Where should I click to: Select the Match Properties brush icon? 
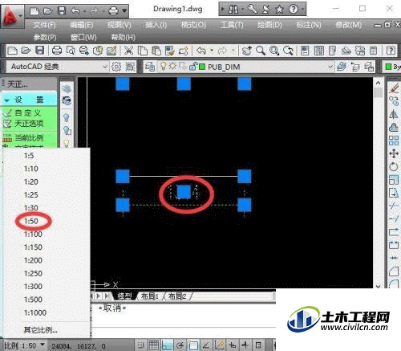(170, 51)
